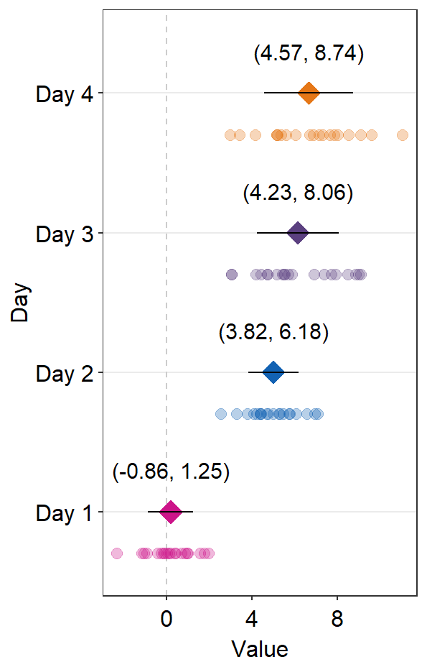Click the purple Day 3 mean diamond
The height and width of the screenshot is (662, 427).
(x=298, y=233)
